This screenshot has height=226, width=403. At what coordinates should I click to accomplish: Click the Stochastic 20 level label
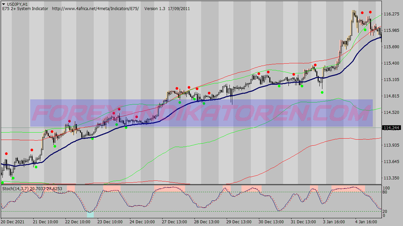385,211
